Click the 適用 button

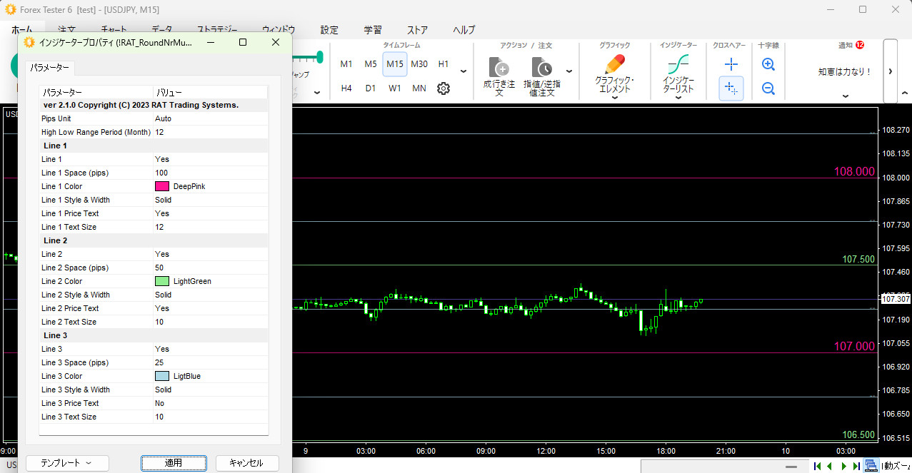coord(174,463)
